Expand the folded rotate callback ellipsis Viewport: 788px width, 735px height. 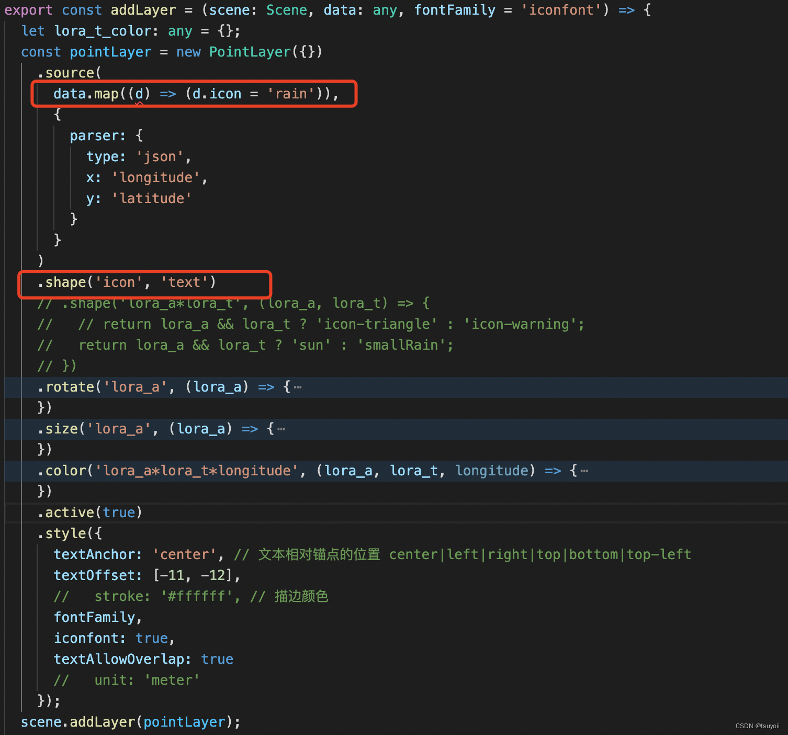[298, 387]
